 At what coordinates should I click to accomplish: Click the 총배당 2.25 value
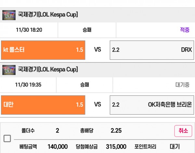[116, 131]
